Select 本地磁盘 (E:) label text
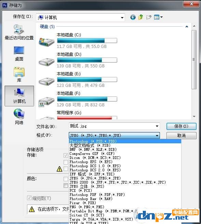 tap(69, 74)
